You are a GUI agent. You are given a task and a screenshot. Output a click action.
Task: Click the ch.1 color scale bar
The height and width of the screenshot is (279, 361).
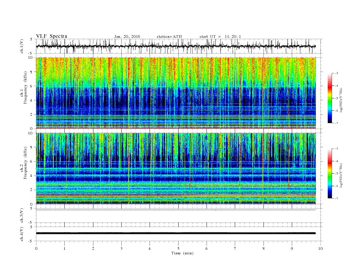[330, 98]
